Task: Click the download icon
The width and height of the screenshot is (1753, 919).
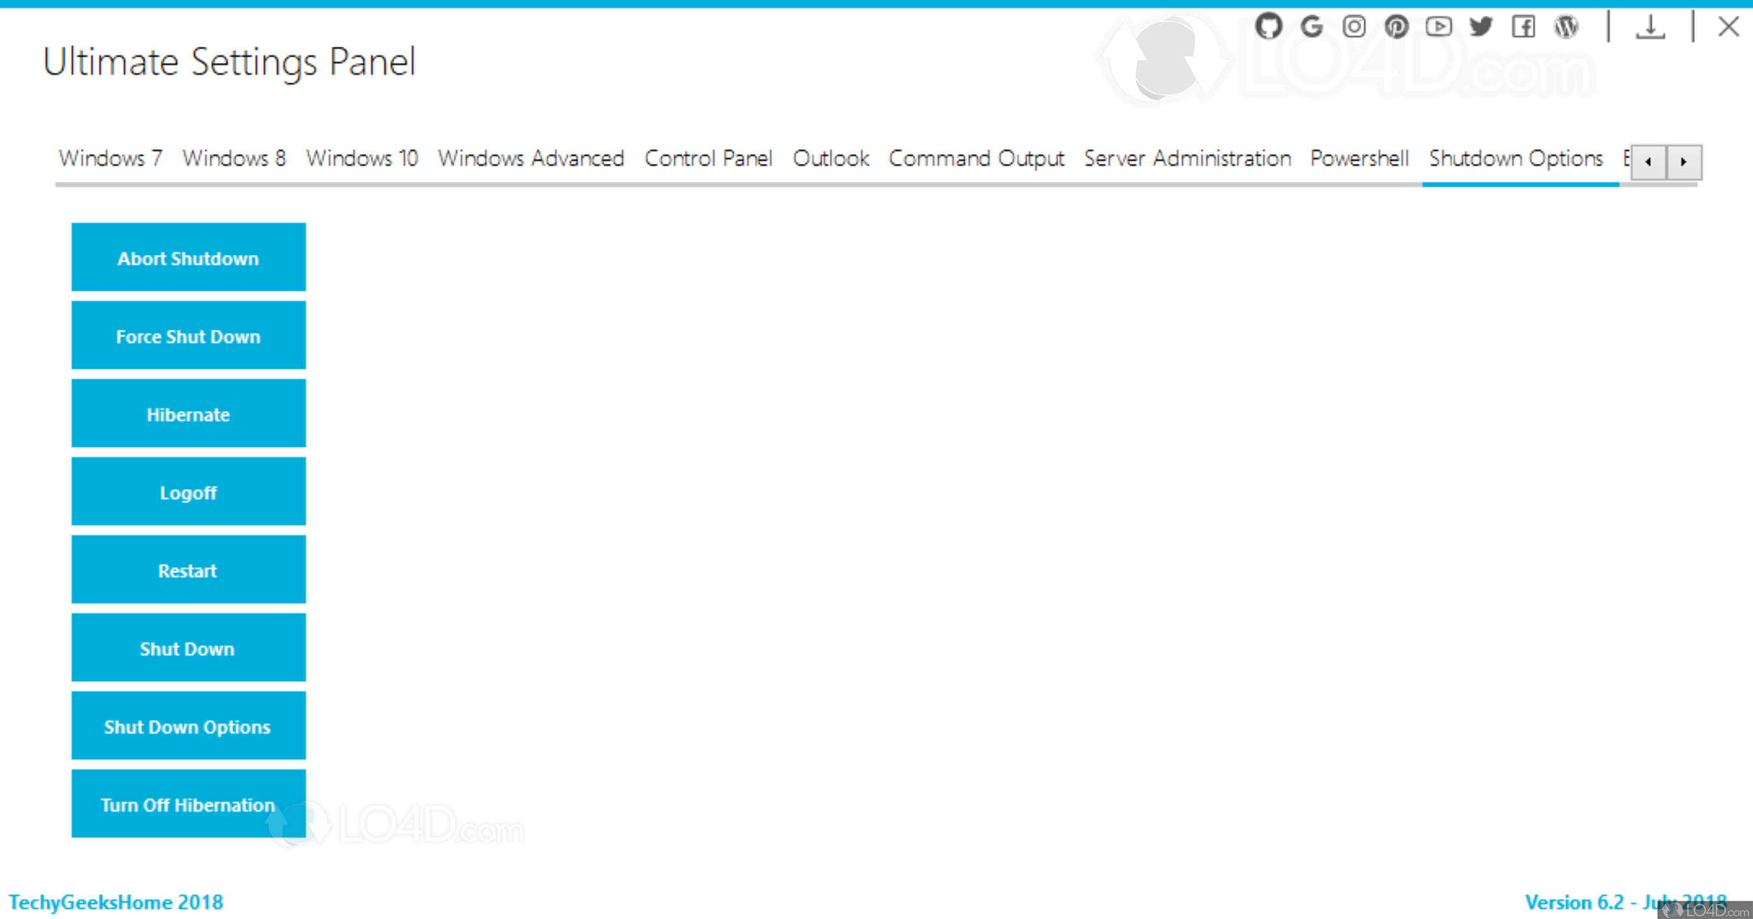Action: [x=1650, y=27]
